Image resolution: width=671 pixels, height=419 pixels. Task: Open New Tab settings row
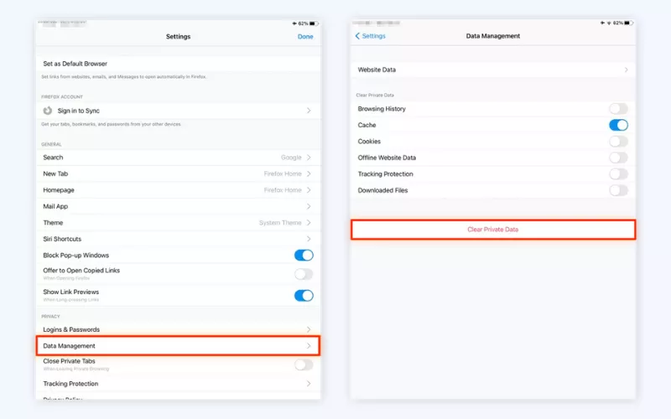point(179,173)
